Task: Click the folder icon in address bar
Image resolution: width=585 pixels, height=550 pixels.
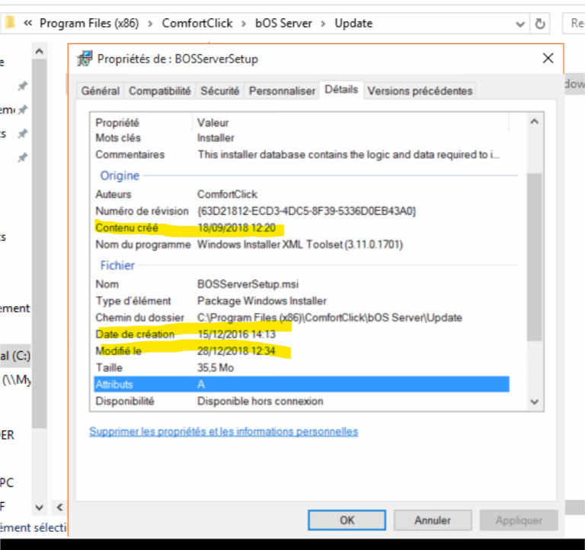Action: (9, 23)
